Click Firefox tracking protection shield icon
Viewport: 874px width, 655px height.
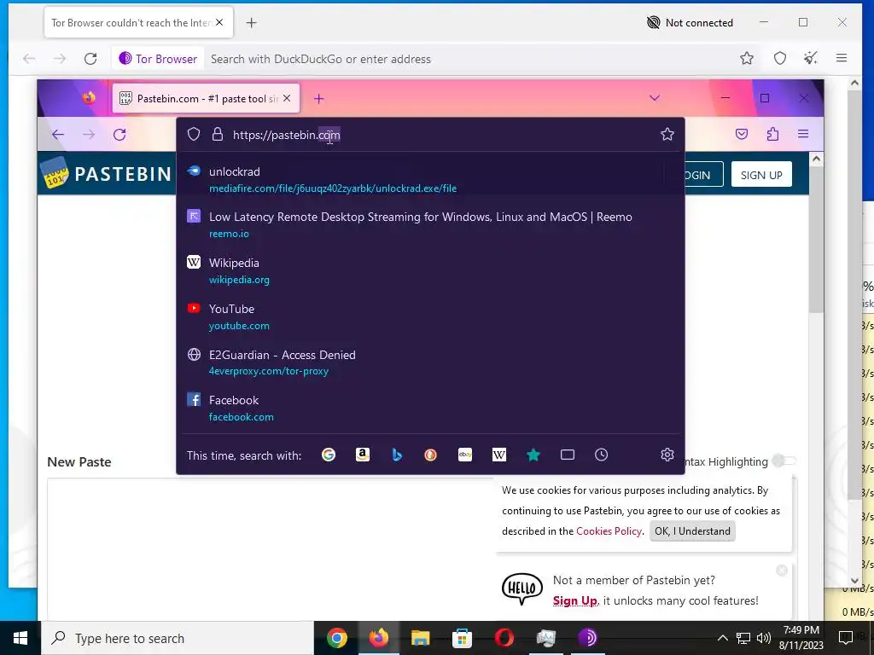[194, 134]
